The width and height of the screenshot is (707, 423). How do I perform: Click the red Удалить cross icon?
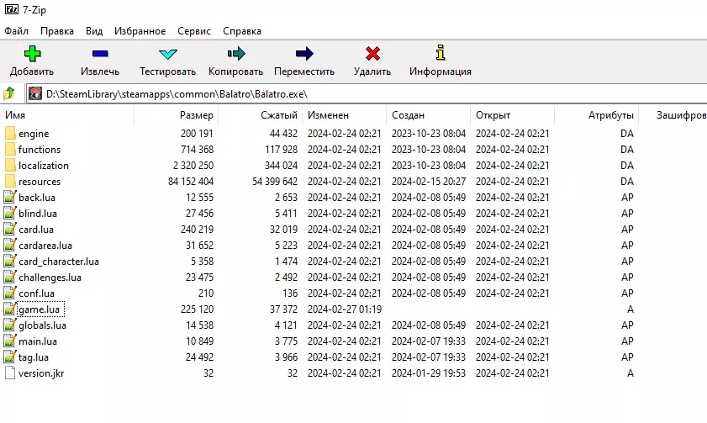[x=372, y=54]
